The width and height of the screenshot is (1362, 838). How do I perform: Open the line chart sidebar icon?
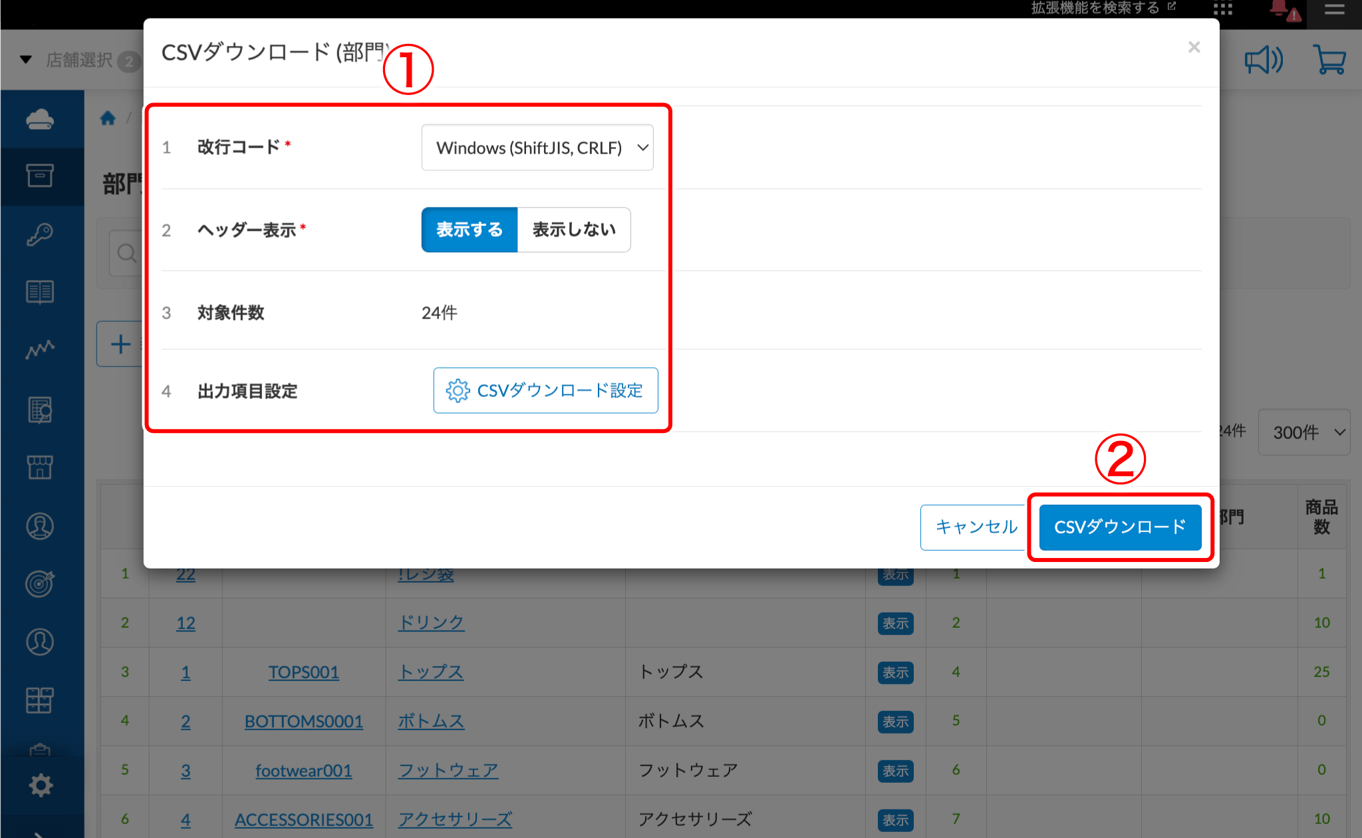tap(40, 349)
